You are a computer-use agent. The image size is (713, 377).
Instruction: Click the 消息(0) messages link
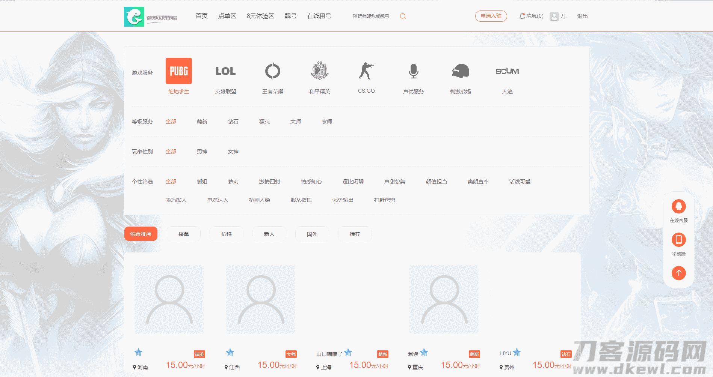click(x=535, y=16)
